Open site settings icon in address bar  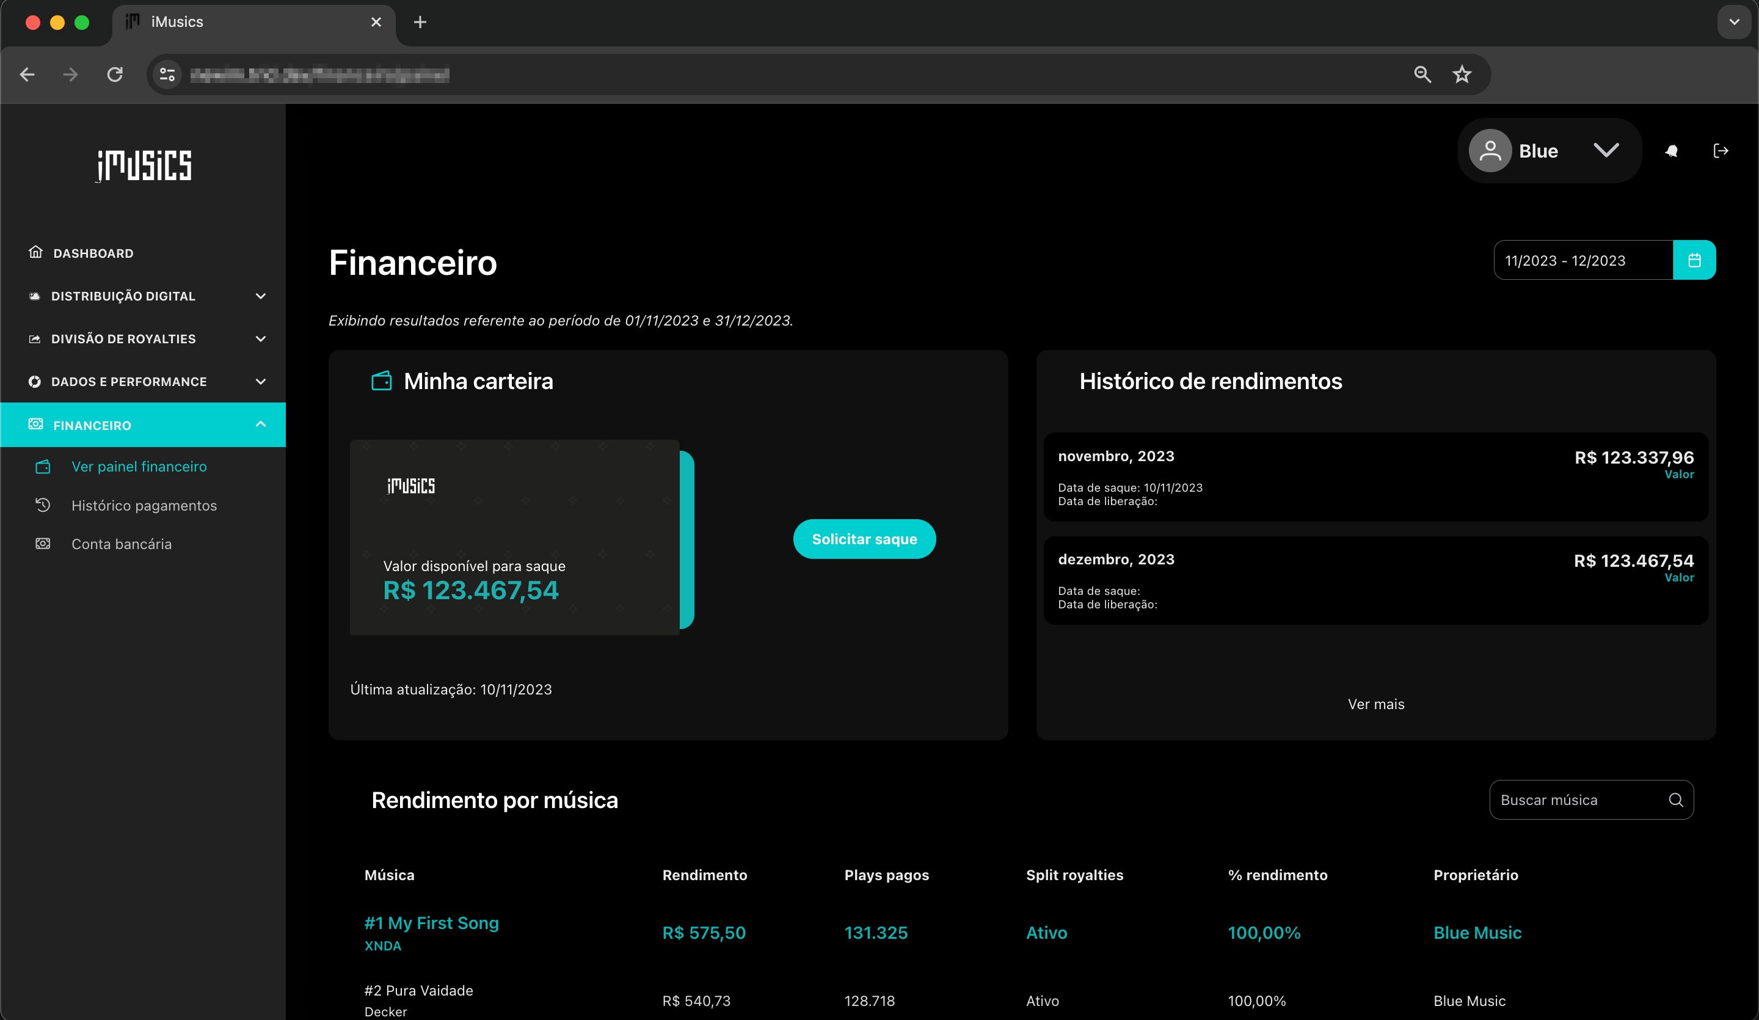coord(167,74)
